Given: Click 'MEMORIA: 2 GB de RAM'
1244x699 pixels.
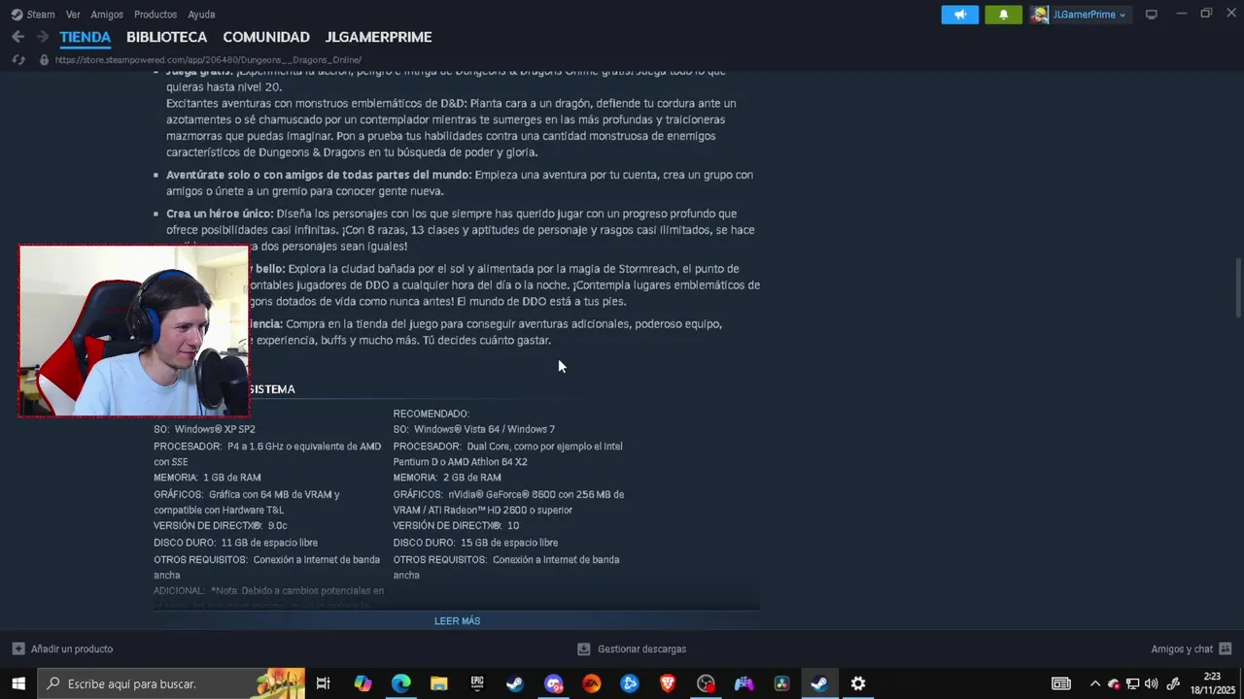Looking at the screenshot, I should [x=447, y=478].
